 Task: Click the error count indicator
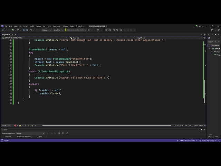[16, 126]
